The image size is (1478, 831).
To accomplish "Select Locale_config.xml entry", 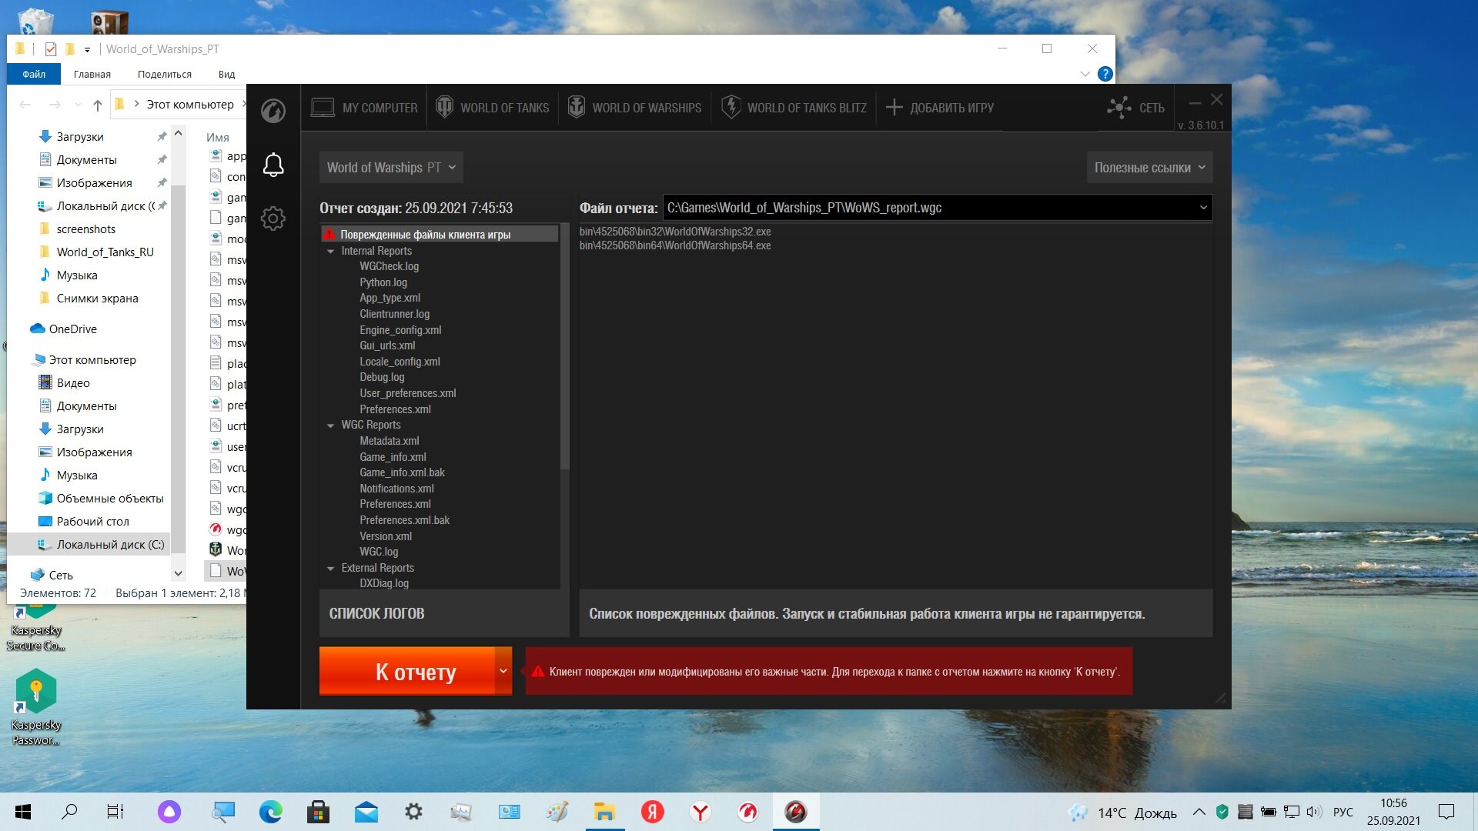I will coord(400,362).
